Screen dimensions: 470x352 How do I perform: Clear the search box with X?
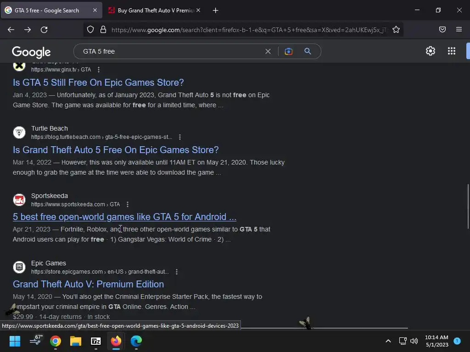tap(268, 51)
